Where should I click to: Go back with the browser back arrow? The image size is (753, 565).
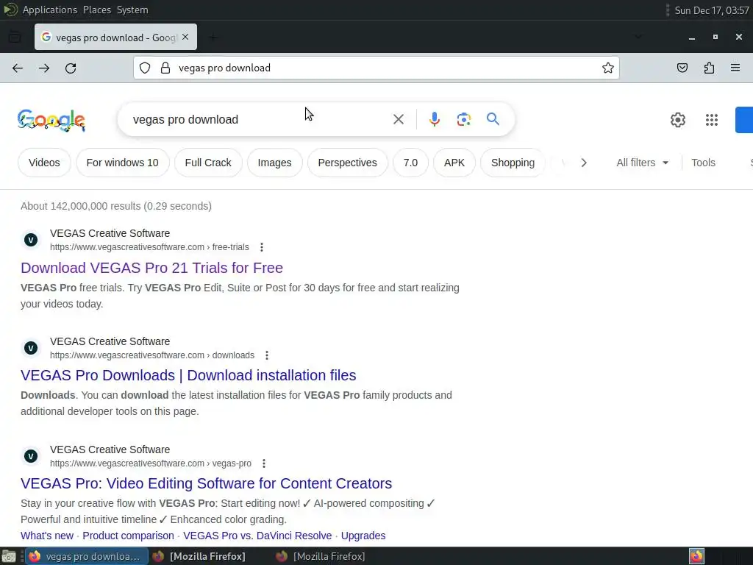tap(18, 68)
